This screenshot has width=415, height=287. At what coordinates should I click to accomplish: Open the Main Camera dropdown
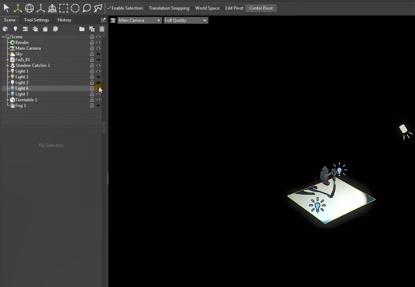139,20
